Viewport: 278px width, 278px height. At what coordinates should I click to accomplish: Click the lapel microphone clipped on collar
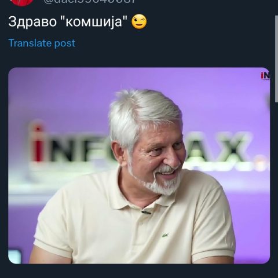[146, 213]
